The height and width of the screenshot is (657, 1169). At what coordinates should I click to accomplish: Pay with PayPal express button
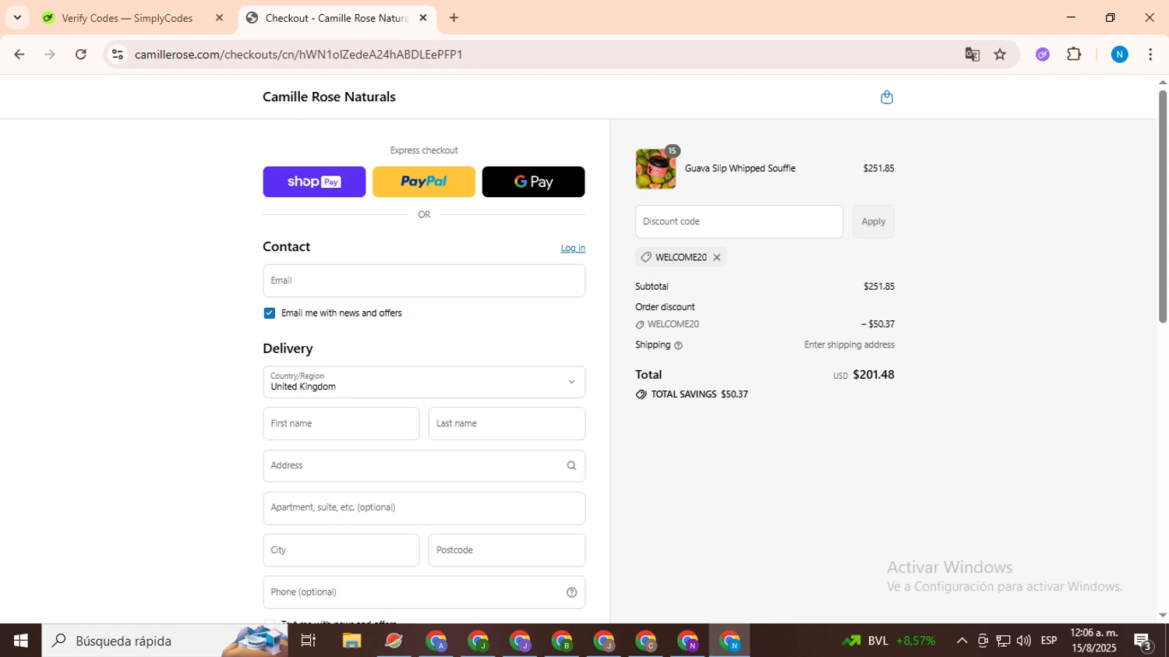(424, 182)
